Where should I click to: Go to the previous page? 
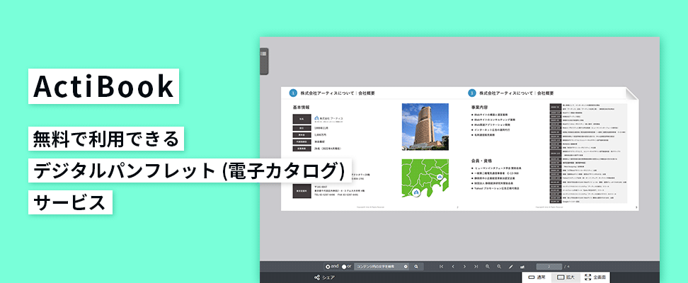(x=453, y=266)
